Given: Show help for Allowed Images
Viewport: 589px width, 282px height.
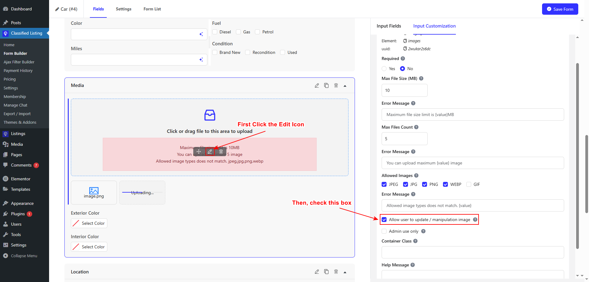Looking at the screenshot, I should coord(416,175).
